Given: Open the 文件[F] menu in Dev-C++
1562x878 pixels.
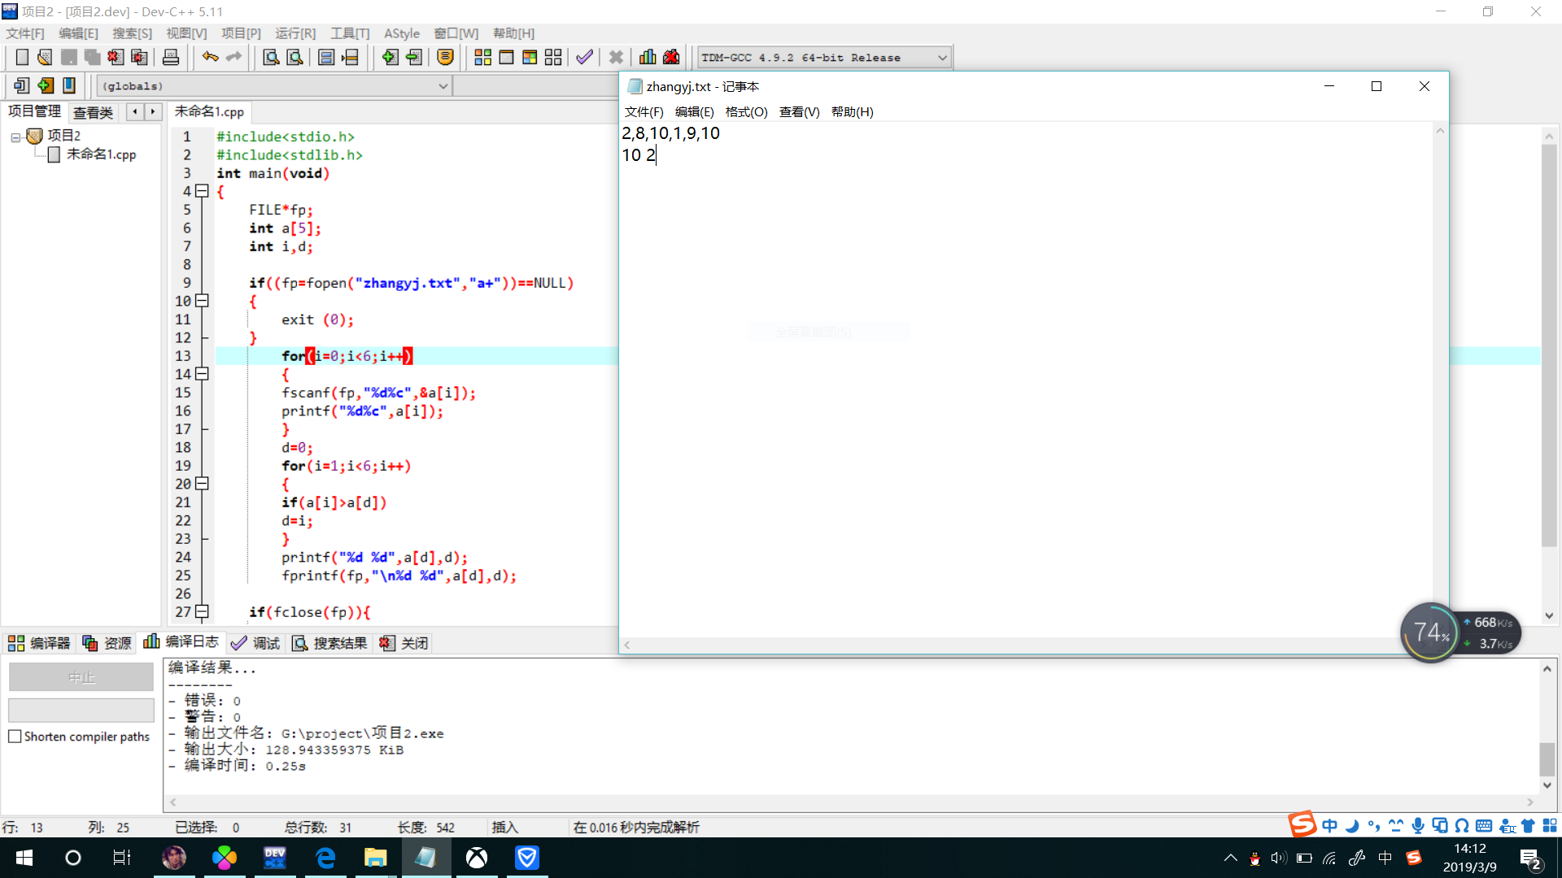Looking at the screenshot, I should tap(25, 33).
